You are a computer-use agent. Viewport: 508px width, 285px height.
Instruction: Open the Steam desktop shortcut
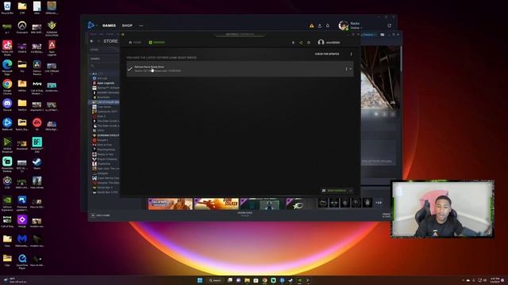(37, 163)
